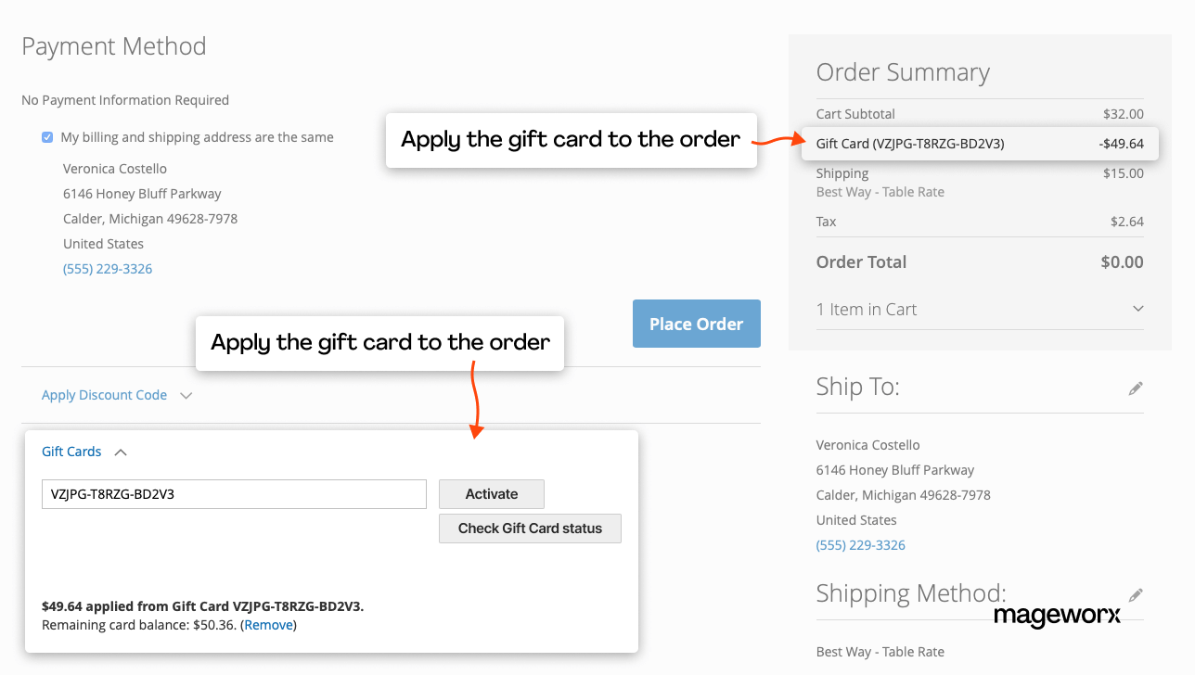Click Check Gift Card status button
Image resolution: width=1195 pixels, height=675 pixels.
[530, 529]
